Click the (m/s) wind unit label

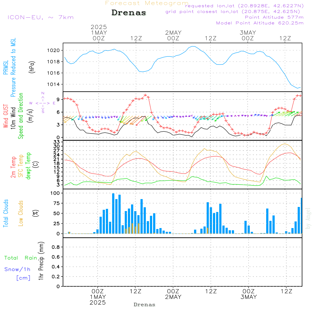click(x=31, y=116)
